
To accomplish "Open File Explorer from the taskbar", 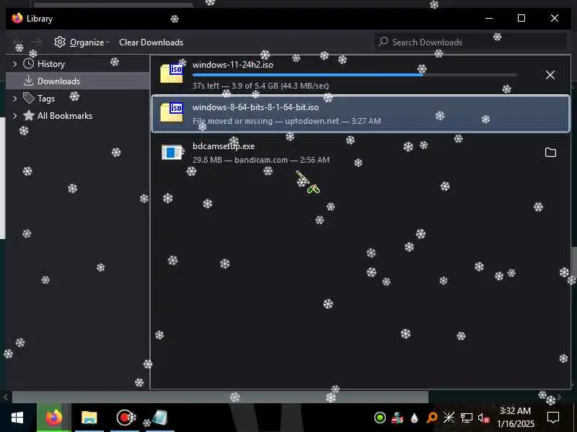I will 89,418.
